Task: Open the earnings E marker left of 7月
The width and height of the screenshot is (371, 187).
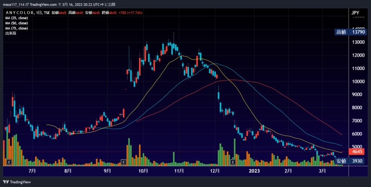Action: tap(9, 162)
